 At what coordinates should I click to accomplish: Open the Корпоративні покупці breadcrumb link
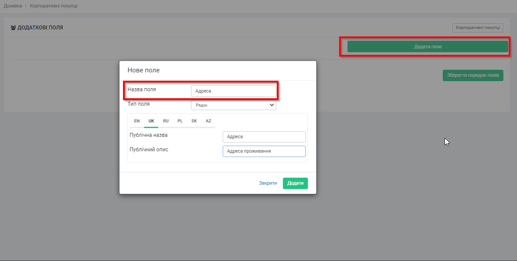pyautogui.click(x=54, y=6)
